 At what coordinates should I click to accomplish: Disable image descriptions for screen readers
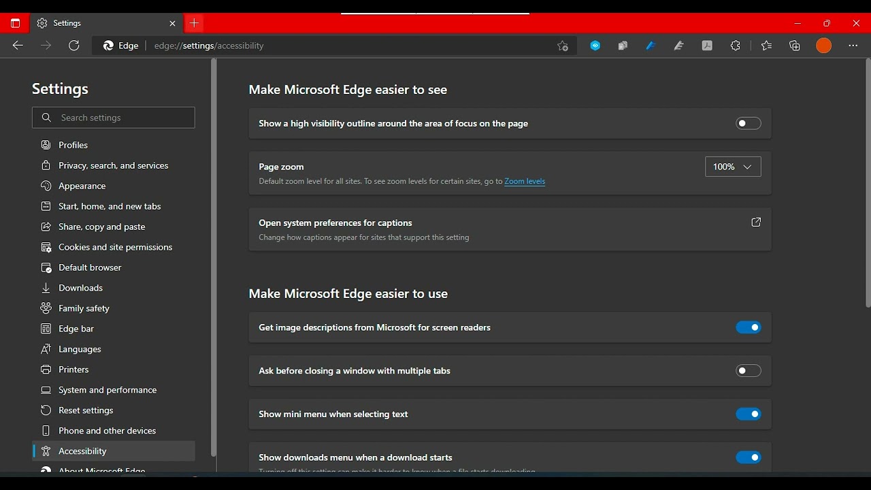[749, 327]
